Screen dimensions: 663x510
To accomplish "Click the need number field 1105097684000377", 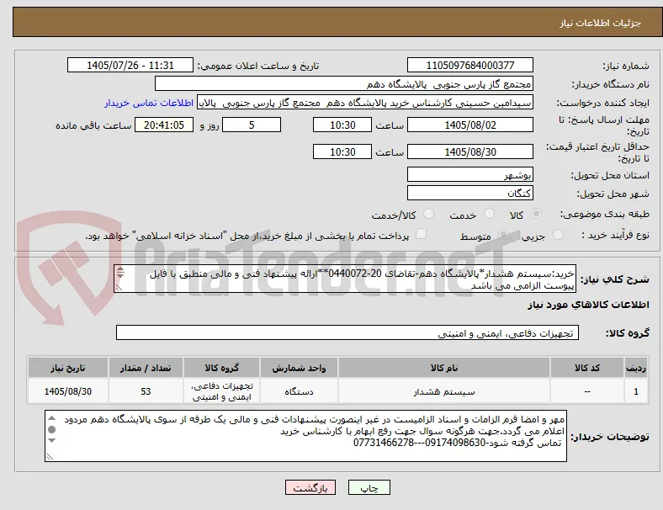I will [x=469, y=65].
